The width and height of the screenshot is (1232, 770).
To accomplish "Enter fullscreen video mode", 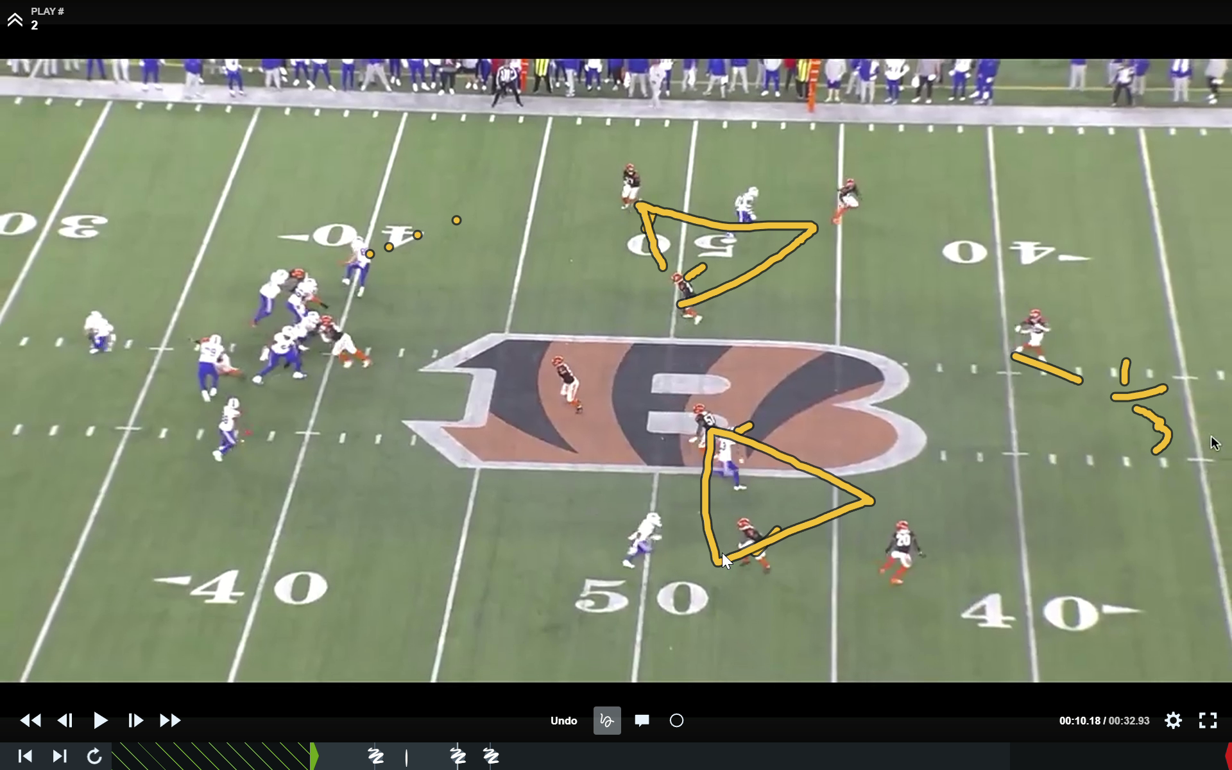I will (x=1208, y=721).
